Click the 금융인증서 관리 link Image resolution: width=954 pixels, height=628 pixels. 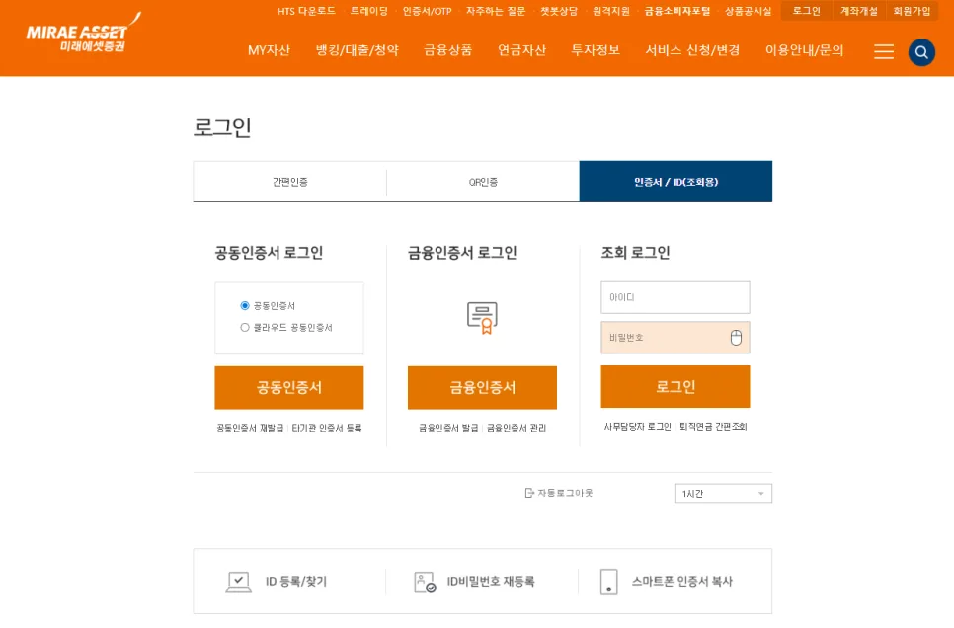coord(517,428)
